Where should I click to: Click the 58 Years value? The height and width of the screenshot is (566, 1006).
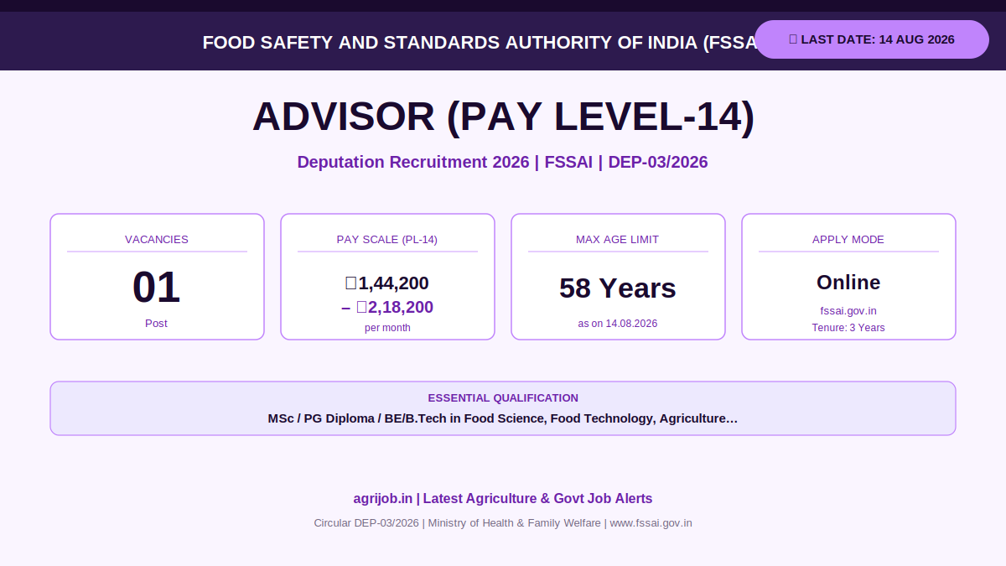coord(618,288)
